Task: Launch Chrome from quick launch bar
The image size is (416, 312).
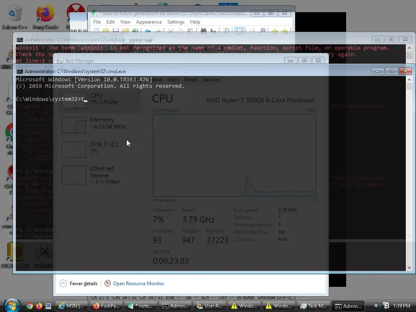Action: pyautogui.click(x=30, y=306)
